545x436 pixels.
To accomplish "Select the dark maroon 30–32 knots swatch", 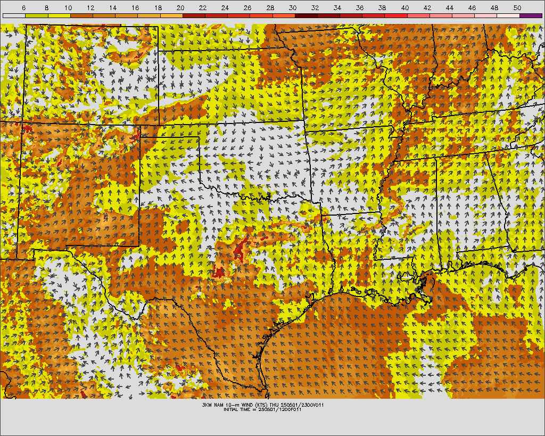I will point(307,15).
